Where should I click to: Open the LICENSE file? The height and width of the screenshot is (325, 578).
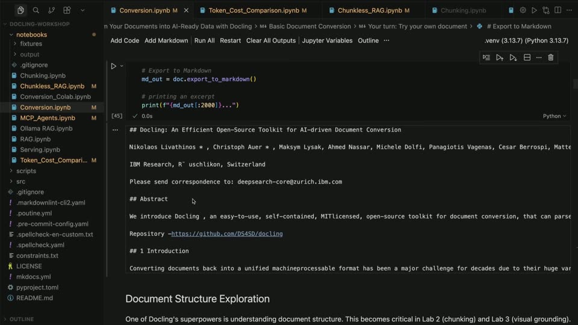click(x=29, y=266)
